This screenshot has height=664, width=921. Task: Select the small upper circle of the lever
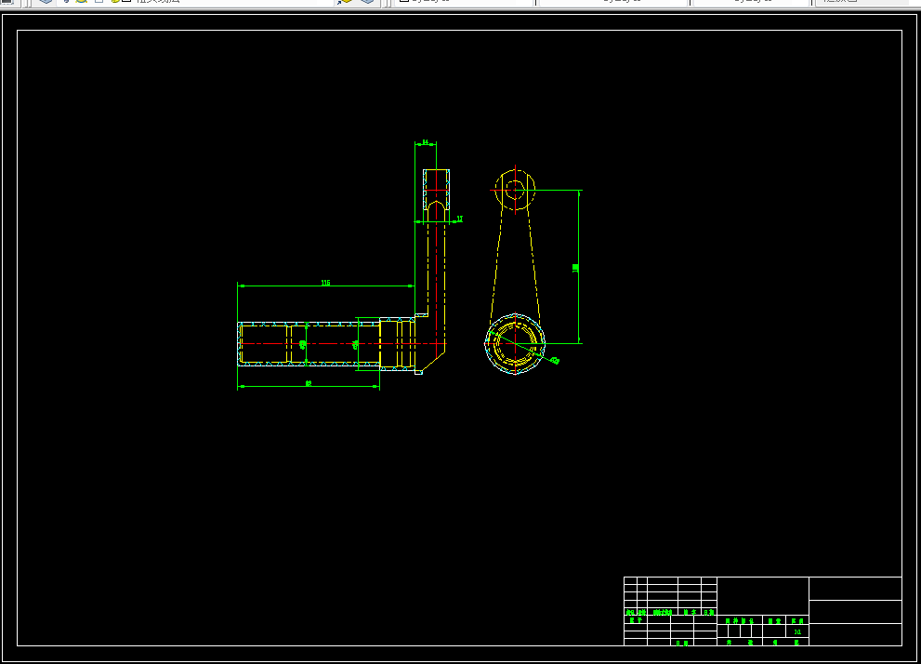click(515, 190)
